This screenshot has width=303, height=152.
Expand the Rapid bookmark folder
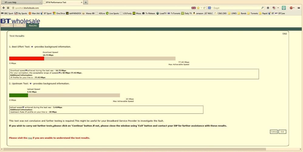click(263, 13)
